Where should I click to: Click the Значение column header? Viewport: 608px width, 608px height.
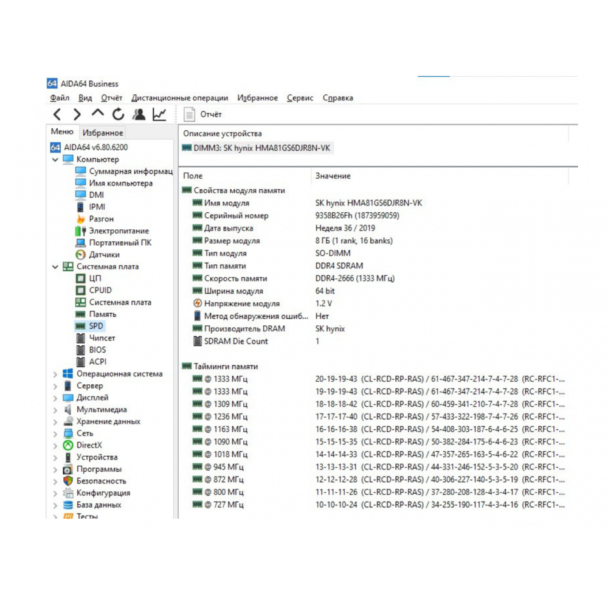tap(440, 176)
